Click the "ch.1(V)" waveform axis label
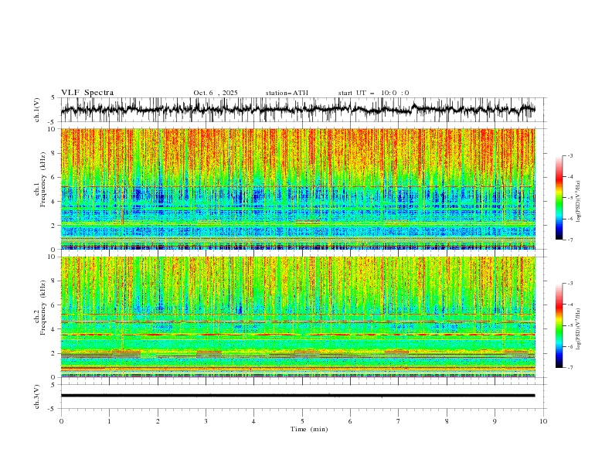Image resolution: width=612 pixels, height=473 pixels. coord(37,110)
